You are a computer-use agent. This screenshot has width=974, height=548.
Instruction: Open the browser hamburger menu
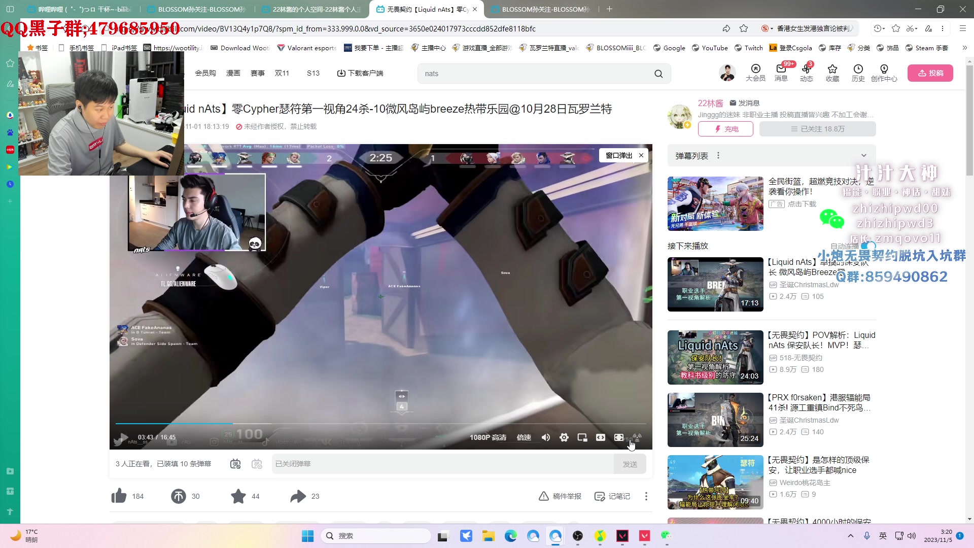pyautogui.click(x=962, y=28)
